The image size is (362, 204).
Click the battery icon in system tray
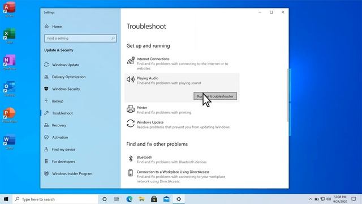pos(317,199)
